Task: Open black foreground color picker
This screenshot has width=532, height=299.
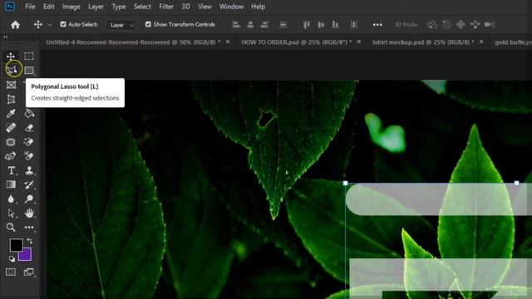Action: point(16,245)
